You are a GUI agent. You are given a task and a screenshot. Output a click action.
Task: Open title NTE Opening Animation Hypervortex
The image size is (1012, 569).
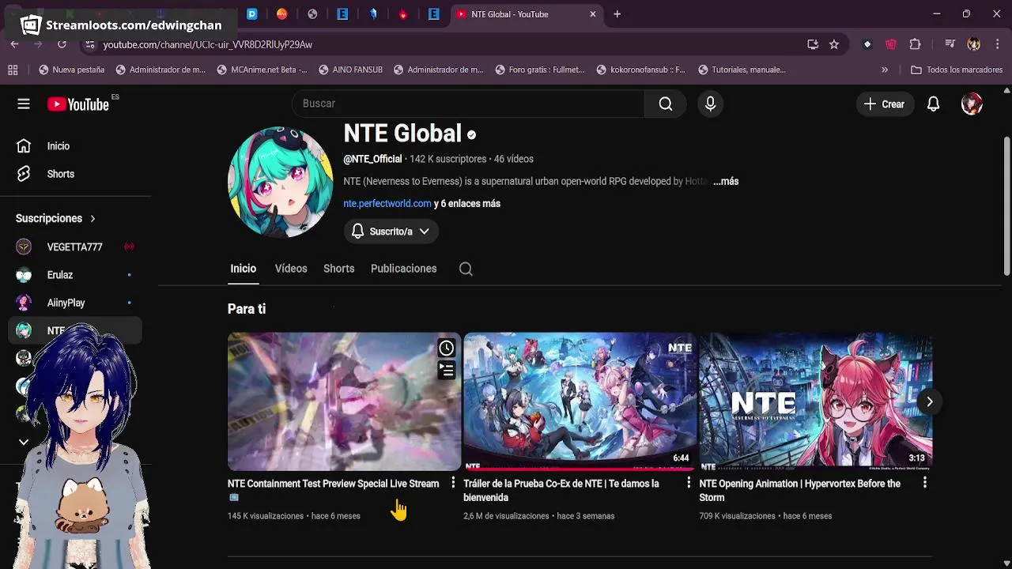tap(799, 490)
